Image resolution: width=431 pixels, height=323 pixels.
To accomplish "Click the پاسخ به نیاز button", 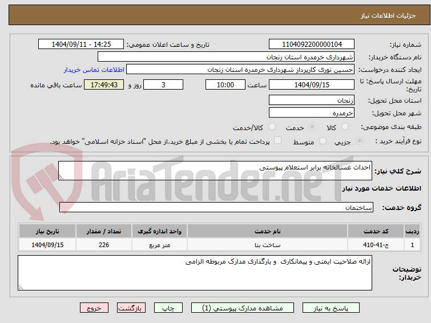I will click(331, 308).
